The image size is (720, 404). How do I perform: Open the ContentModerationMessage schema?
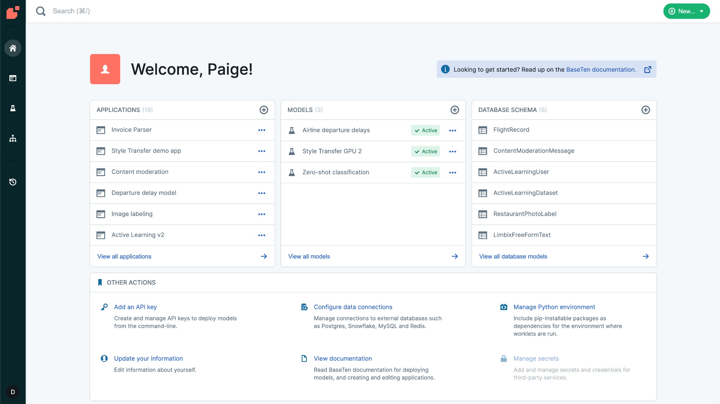(564, 151)
